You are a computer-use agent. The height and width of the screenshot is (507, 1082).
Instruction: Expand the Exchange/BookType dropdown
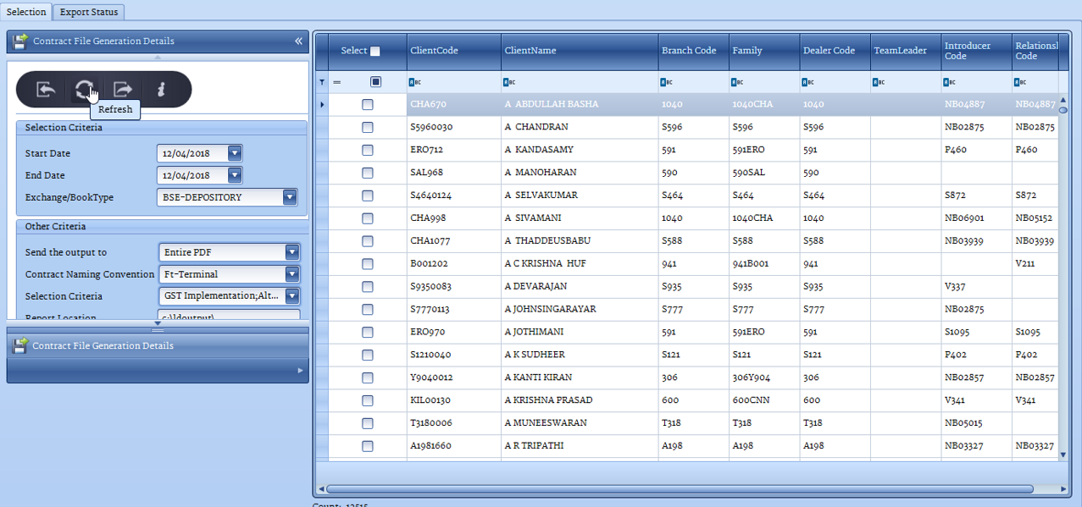coord(290,197)
